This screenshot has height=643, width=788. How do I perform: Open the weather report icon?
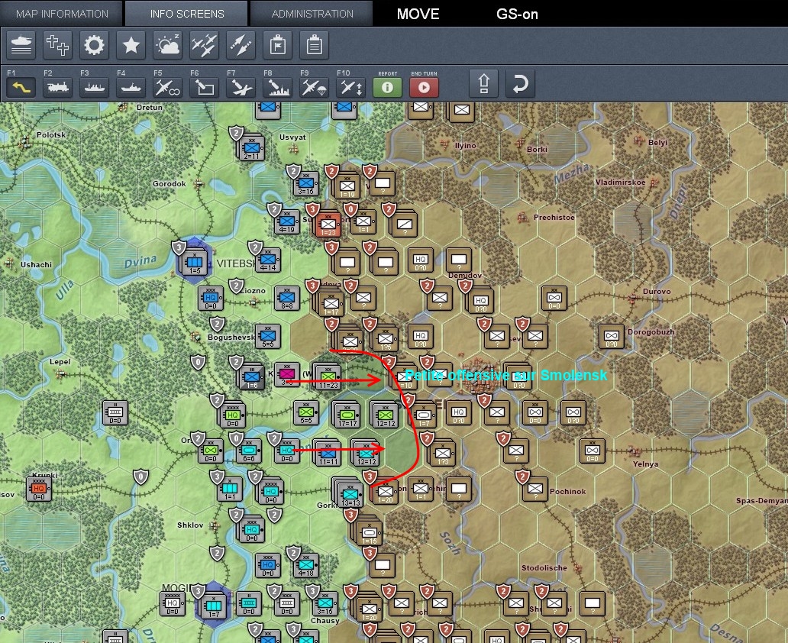click(168, 46)
